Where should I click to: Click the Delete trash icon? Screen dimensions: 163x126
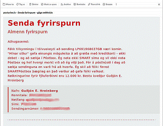pos(30,4)
